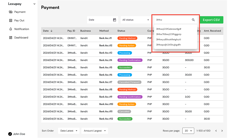Open Bank Acc #9 link
The height and width of the screenshot is (138, 234).
coord(106,97)
